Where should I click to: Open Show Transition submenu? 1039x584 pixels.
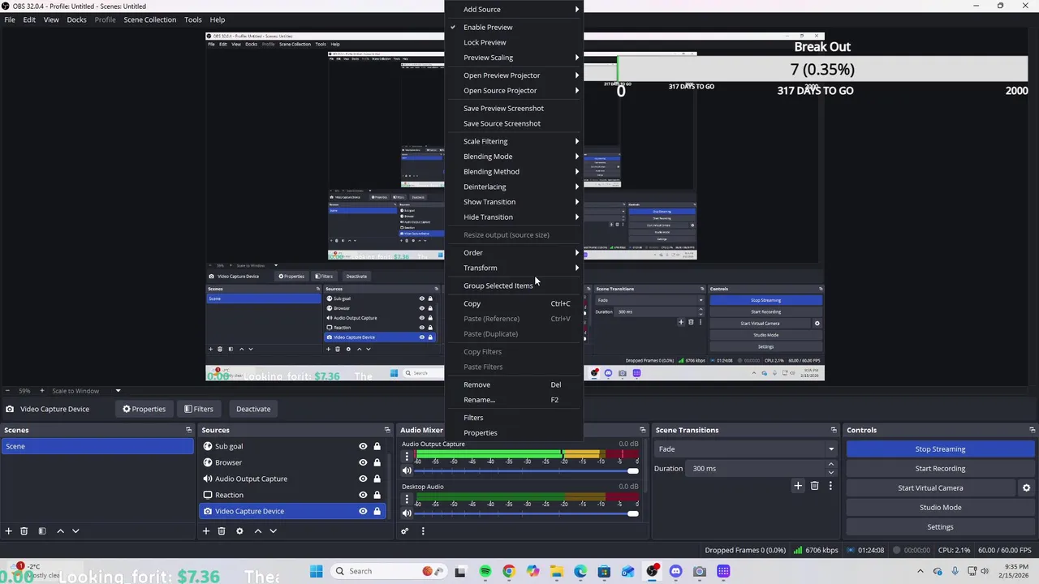coord(514,202)
